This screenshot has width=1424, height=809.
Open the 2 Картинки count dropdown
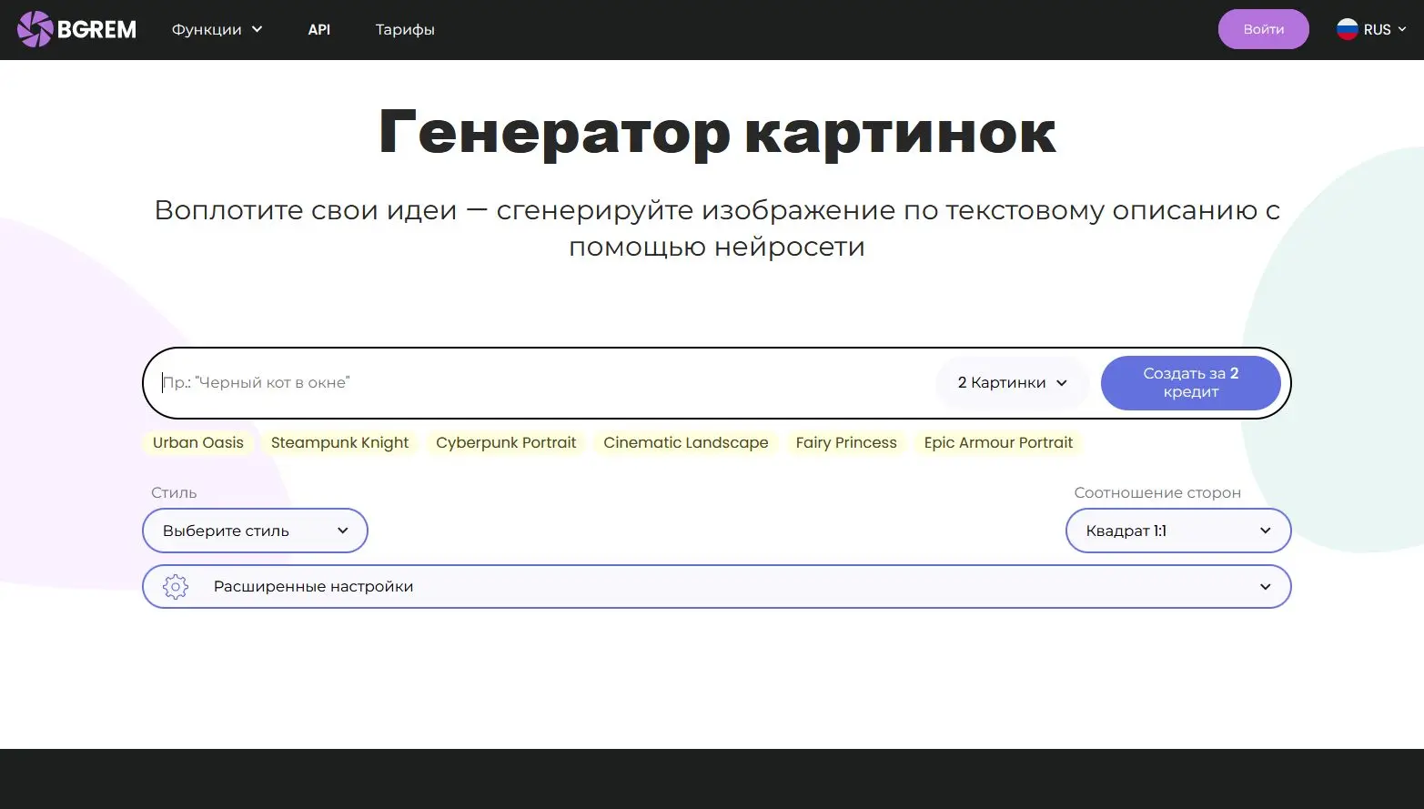tap(1012, 383)
